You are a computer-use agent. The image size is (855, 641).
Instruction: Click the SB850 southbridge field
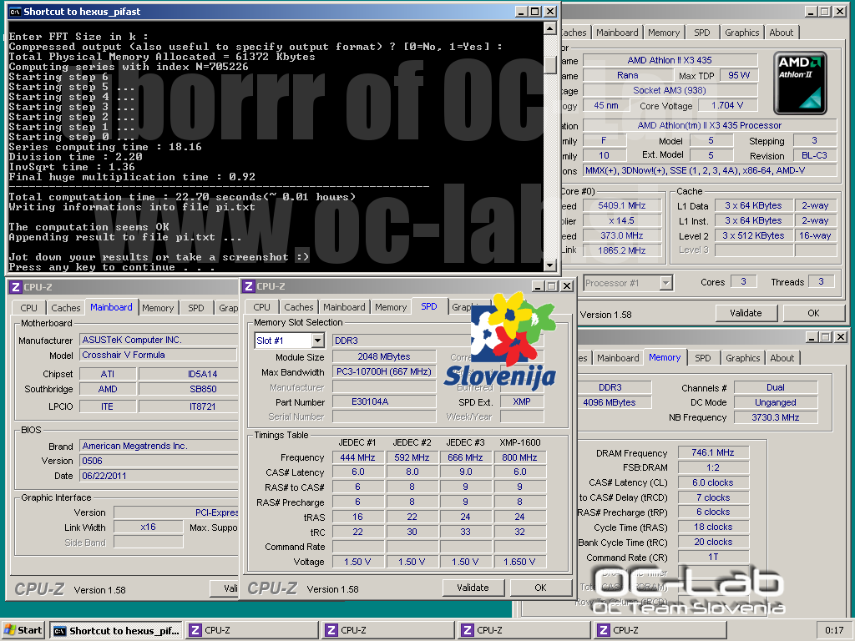[x=188, y=389]
